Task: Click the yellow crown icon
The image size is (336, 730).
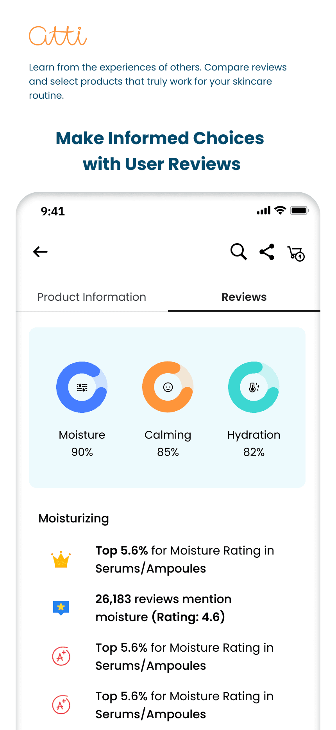Action: [61, 560]
